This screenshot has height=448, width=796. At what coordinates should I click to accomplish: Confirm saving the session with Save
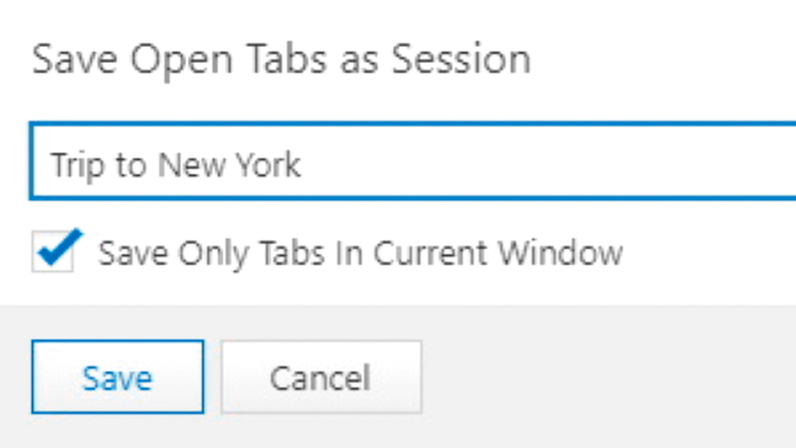117,377
